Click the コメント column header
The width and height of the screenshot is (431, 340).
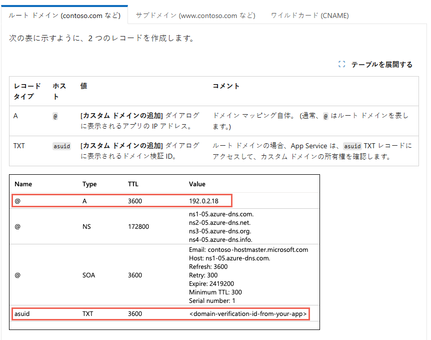[225, 86]
